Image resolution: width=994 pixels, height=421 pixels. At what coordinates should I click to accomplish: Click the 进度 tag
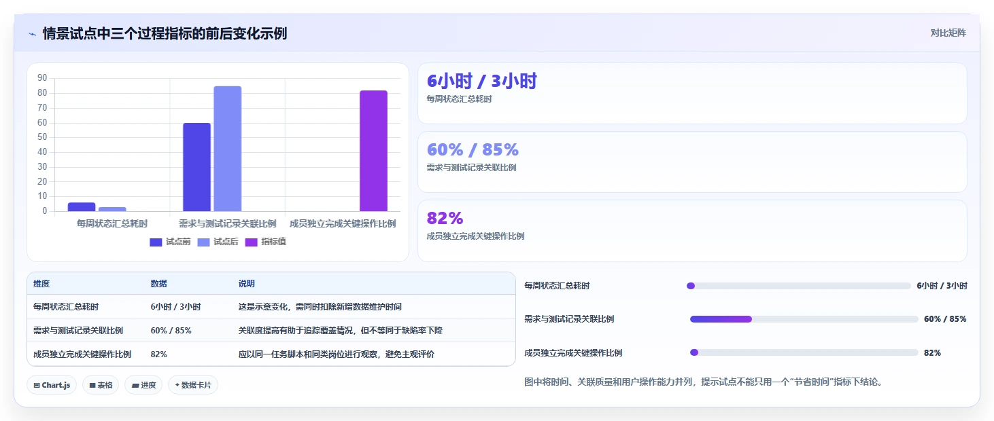point(143,385)
